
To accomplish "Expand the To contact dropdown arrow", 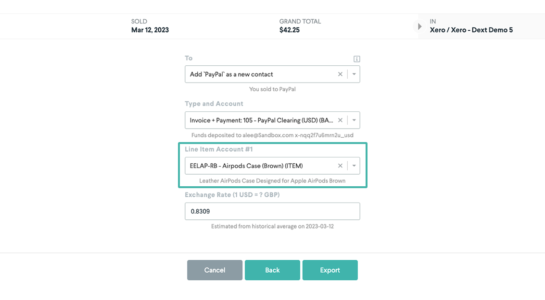I will (x=354, y=74).
